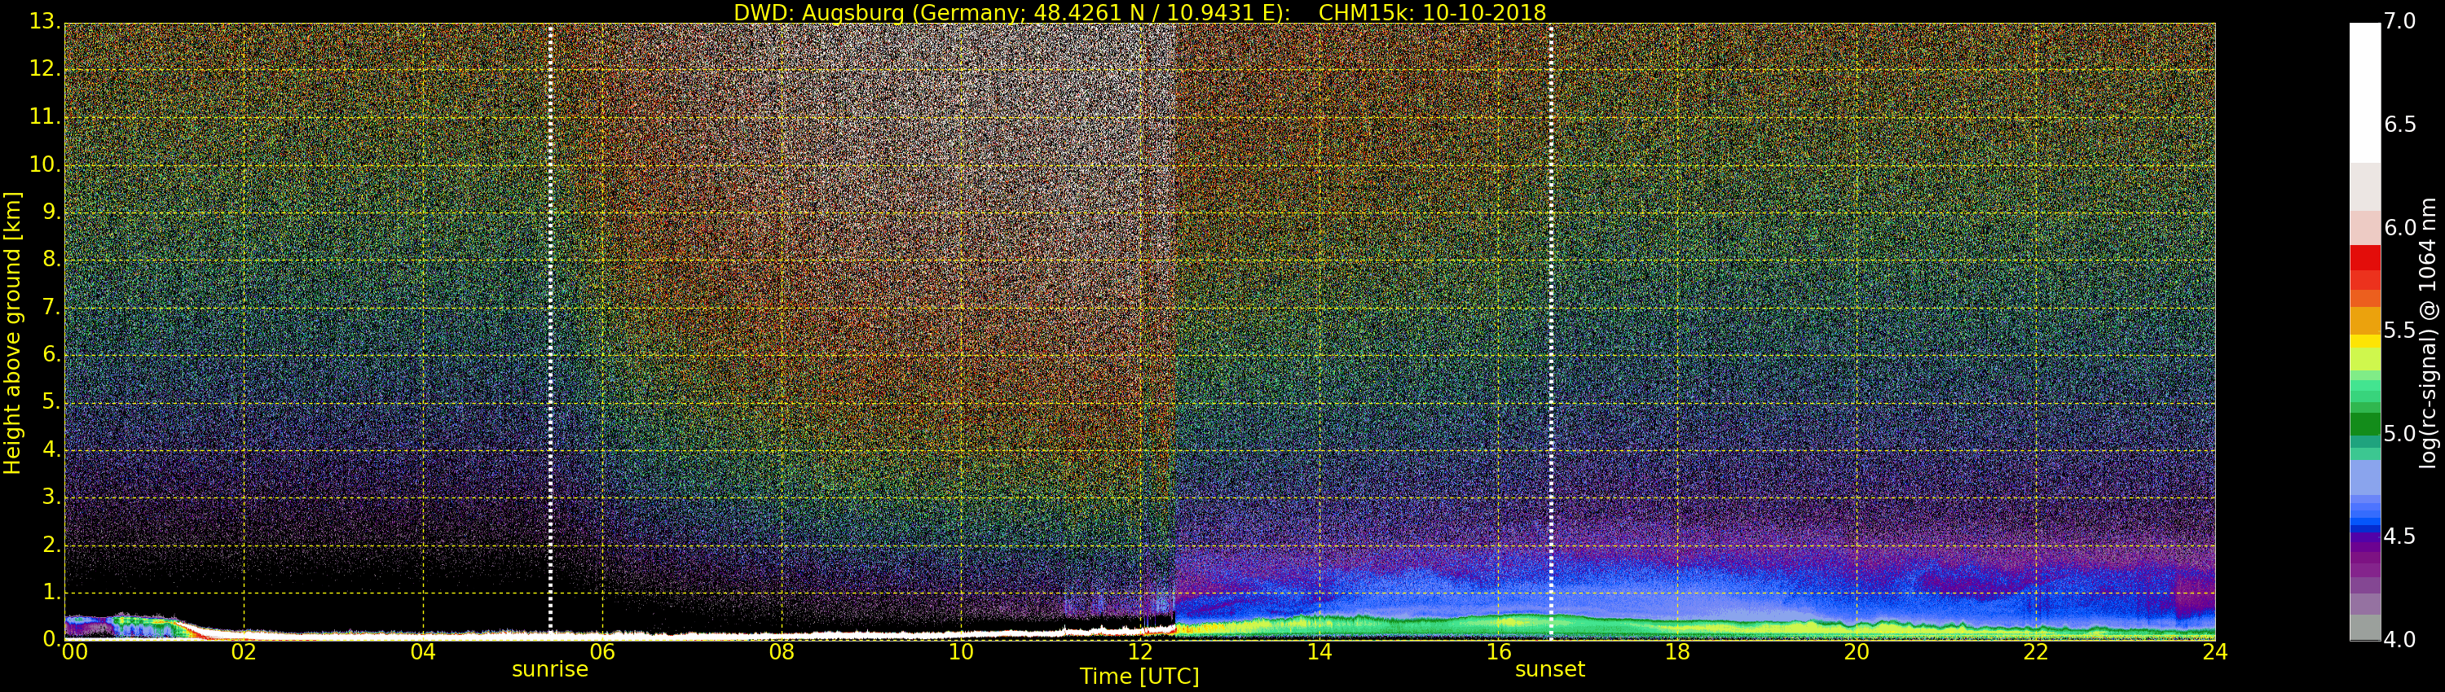Click the white top section of the colorbar
Viewport: 2445px width, 692px height.
pyautogui.click(x=2365, y=93)
